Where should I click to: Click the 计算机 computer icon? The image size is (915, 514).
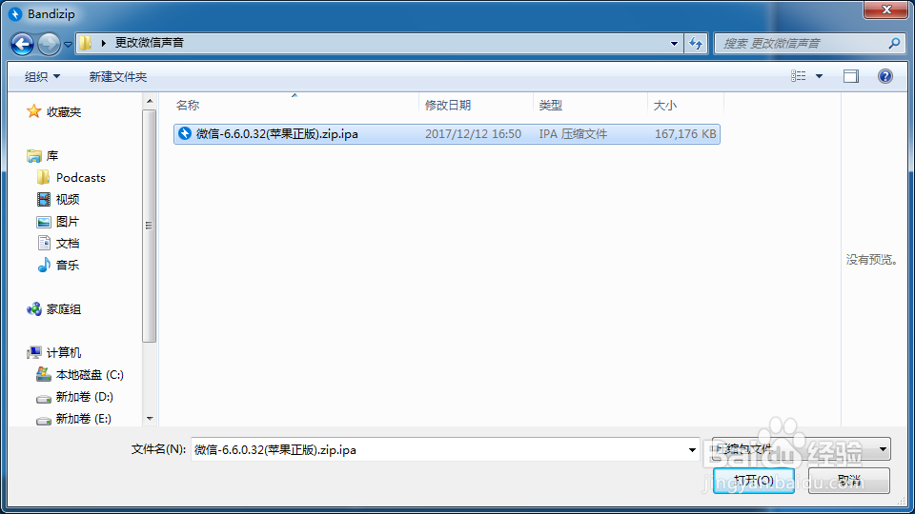point(34,352)
